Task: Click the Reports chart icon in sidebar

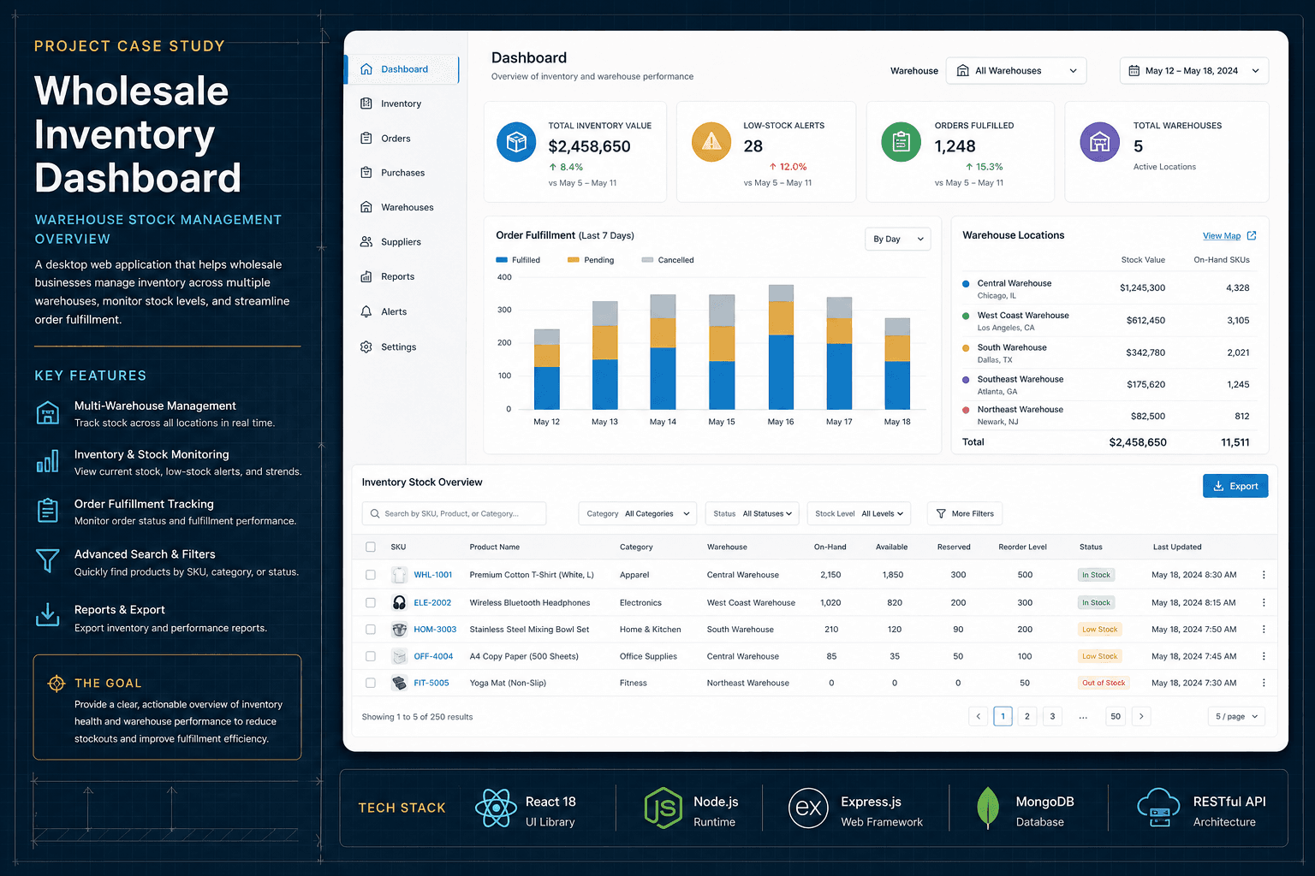Action: point(366,276)
